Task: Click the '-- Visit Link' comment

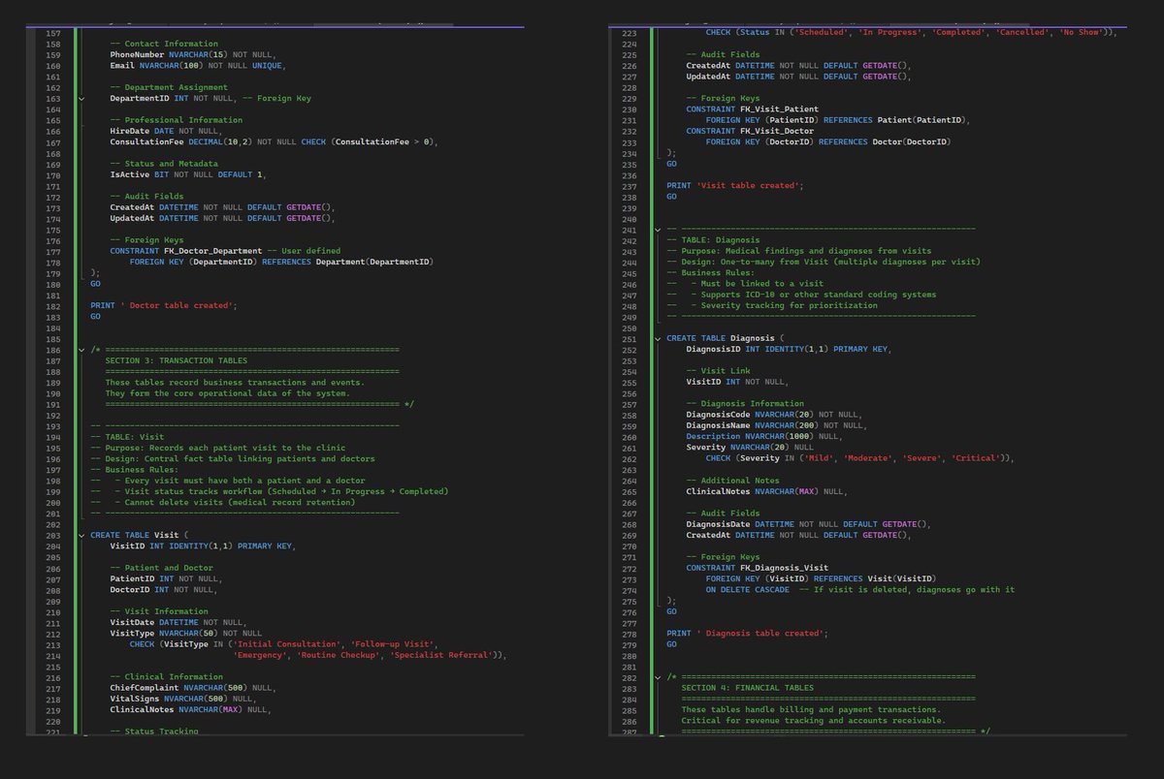Action: tap(719, 371)
